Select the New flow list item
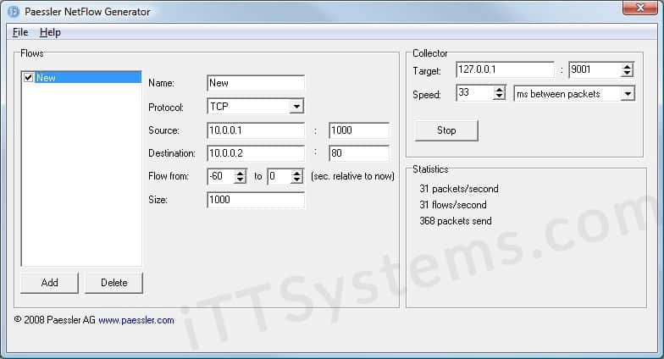This screenshot has width=664, height=359. click(x=81, y=78)
